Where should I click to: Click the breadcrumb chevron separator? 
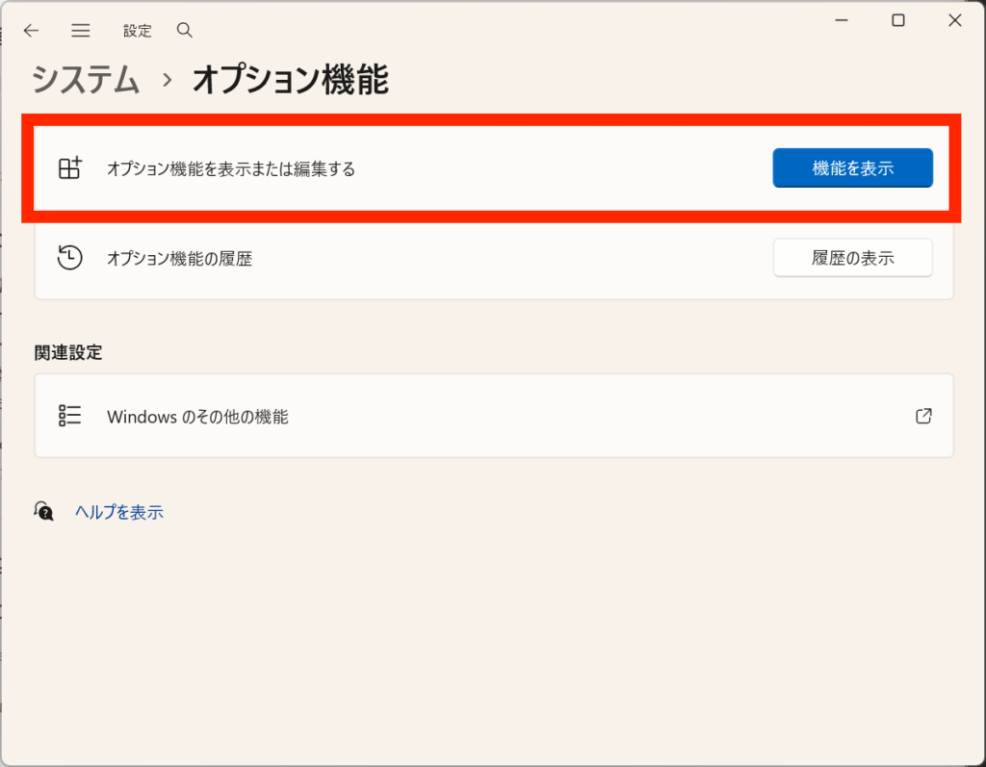click(167, 82)
